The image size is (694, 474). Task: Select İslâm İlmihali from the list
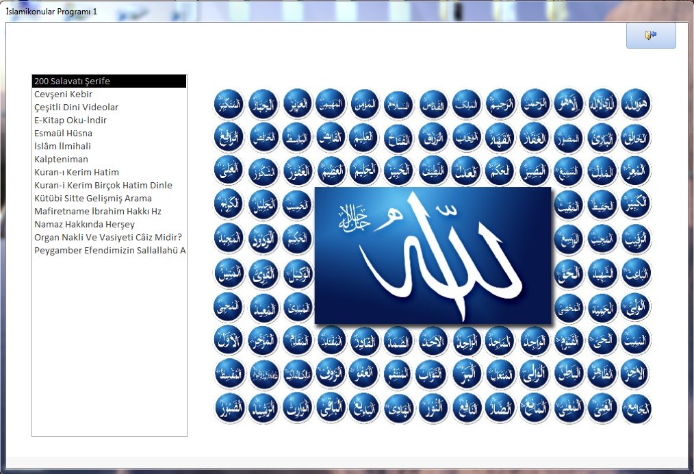[62, 147]
